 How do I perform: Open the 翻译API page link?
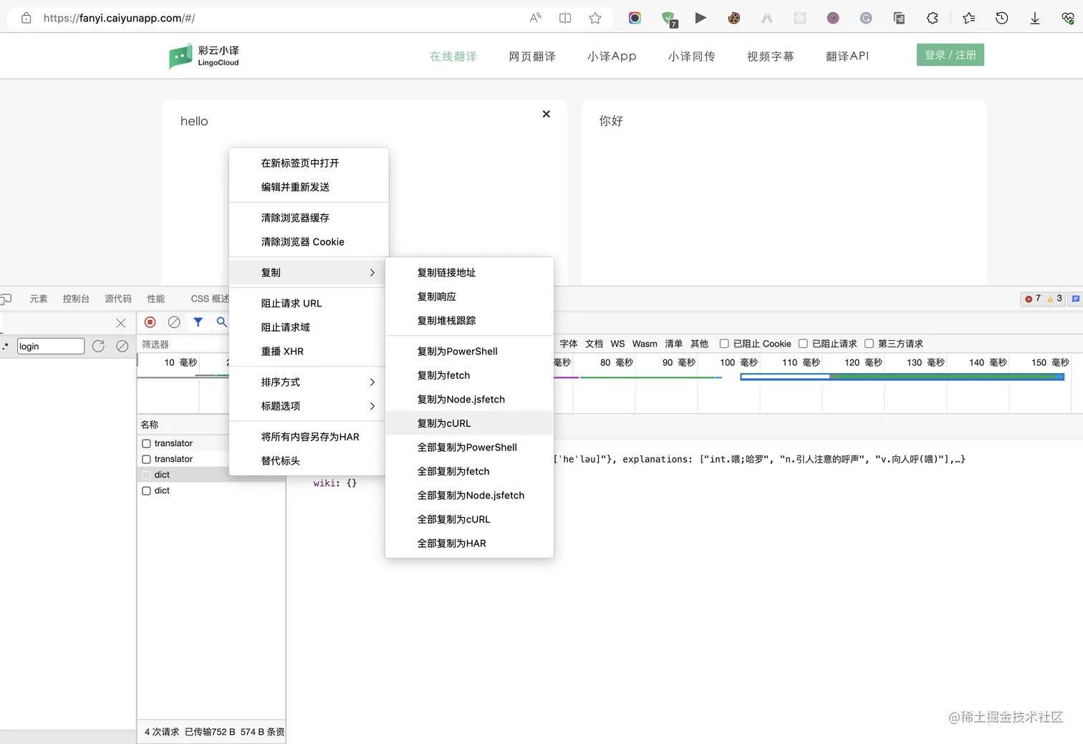pos(847,56)
